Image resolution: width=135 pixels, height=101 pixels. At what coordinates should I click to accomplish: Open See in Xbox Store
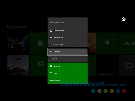tap(67, 45)
